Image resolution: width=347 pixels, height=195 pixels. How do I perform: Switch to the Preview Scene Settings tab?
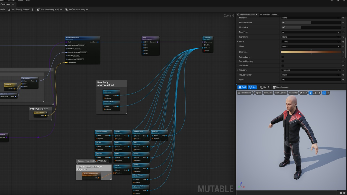[269, 15]
